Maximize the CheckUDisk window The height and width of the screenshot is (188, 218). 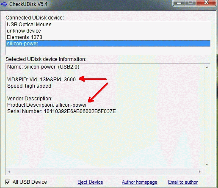[x=190, y=3]
